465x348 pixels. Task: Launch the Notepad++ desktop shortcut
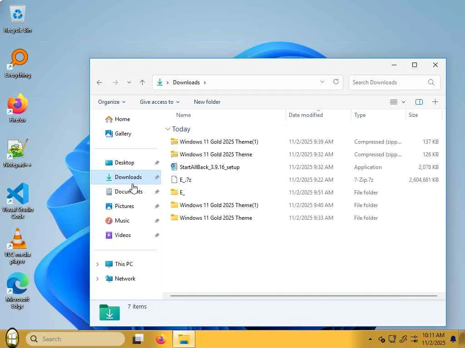pos(18,153)
